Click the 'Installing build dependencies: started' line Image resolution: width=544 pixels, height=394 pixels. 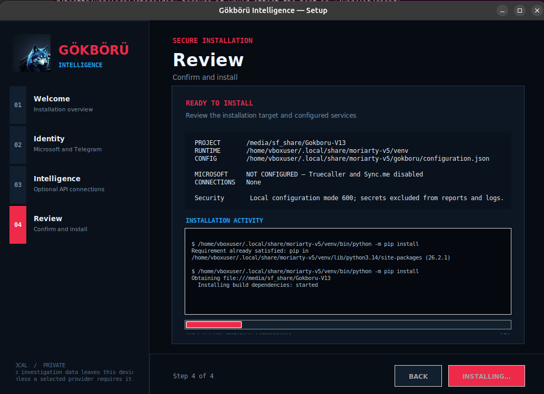point(258,285)
